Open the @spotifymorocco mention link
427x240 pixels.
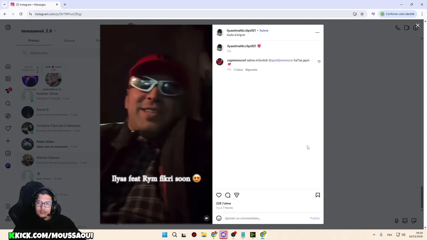tap(281, 60)
